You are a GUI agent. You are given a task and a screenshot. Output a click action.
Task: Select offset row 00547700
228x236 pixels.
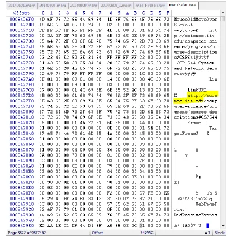pyautogui.click(x=22, y=25)
